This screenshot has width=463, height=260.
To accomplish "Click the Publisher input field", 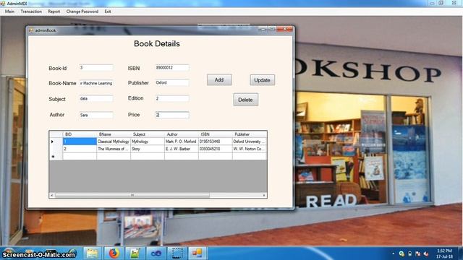I will pyautogui.click(x=172, y=83).
